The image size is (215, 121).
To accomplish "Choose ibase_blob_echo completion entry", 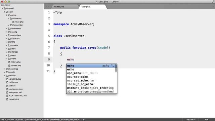I will point(91,84).
